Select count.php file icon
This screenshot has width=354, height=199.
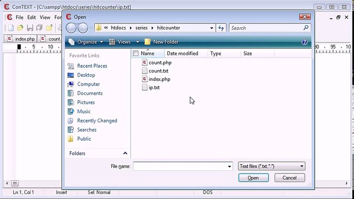click(145, 62)
